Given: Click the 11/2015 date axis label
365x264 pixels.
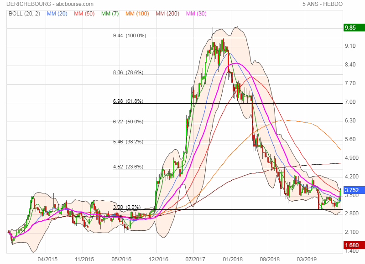Looking at the screenshot, I should [84, 259].
